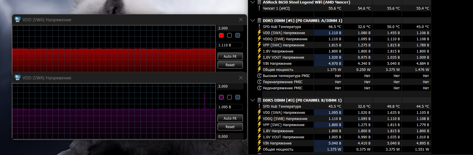Click the 2.000 maximum field in purple graph window
Image resolution: width=473 pixels, height=155 pixels.
(230, 86)
